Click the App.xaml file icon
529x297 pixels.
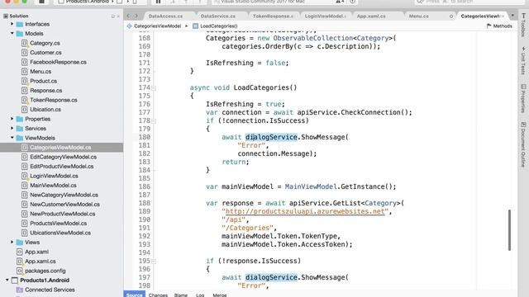click(x=20, y=252)
